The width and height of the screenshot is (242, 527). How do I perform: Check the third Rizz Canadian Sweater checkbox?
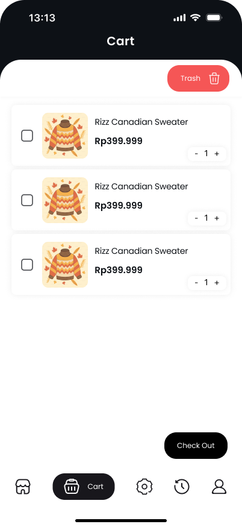[x=27, y=265]
